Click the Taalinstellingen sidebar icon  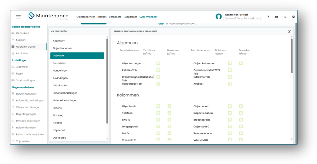pos(13,80)
